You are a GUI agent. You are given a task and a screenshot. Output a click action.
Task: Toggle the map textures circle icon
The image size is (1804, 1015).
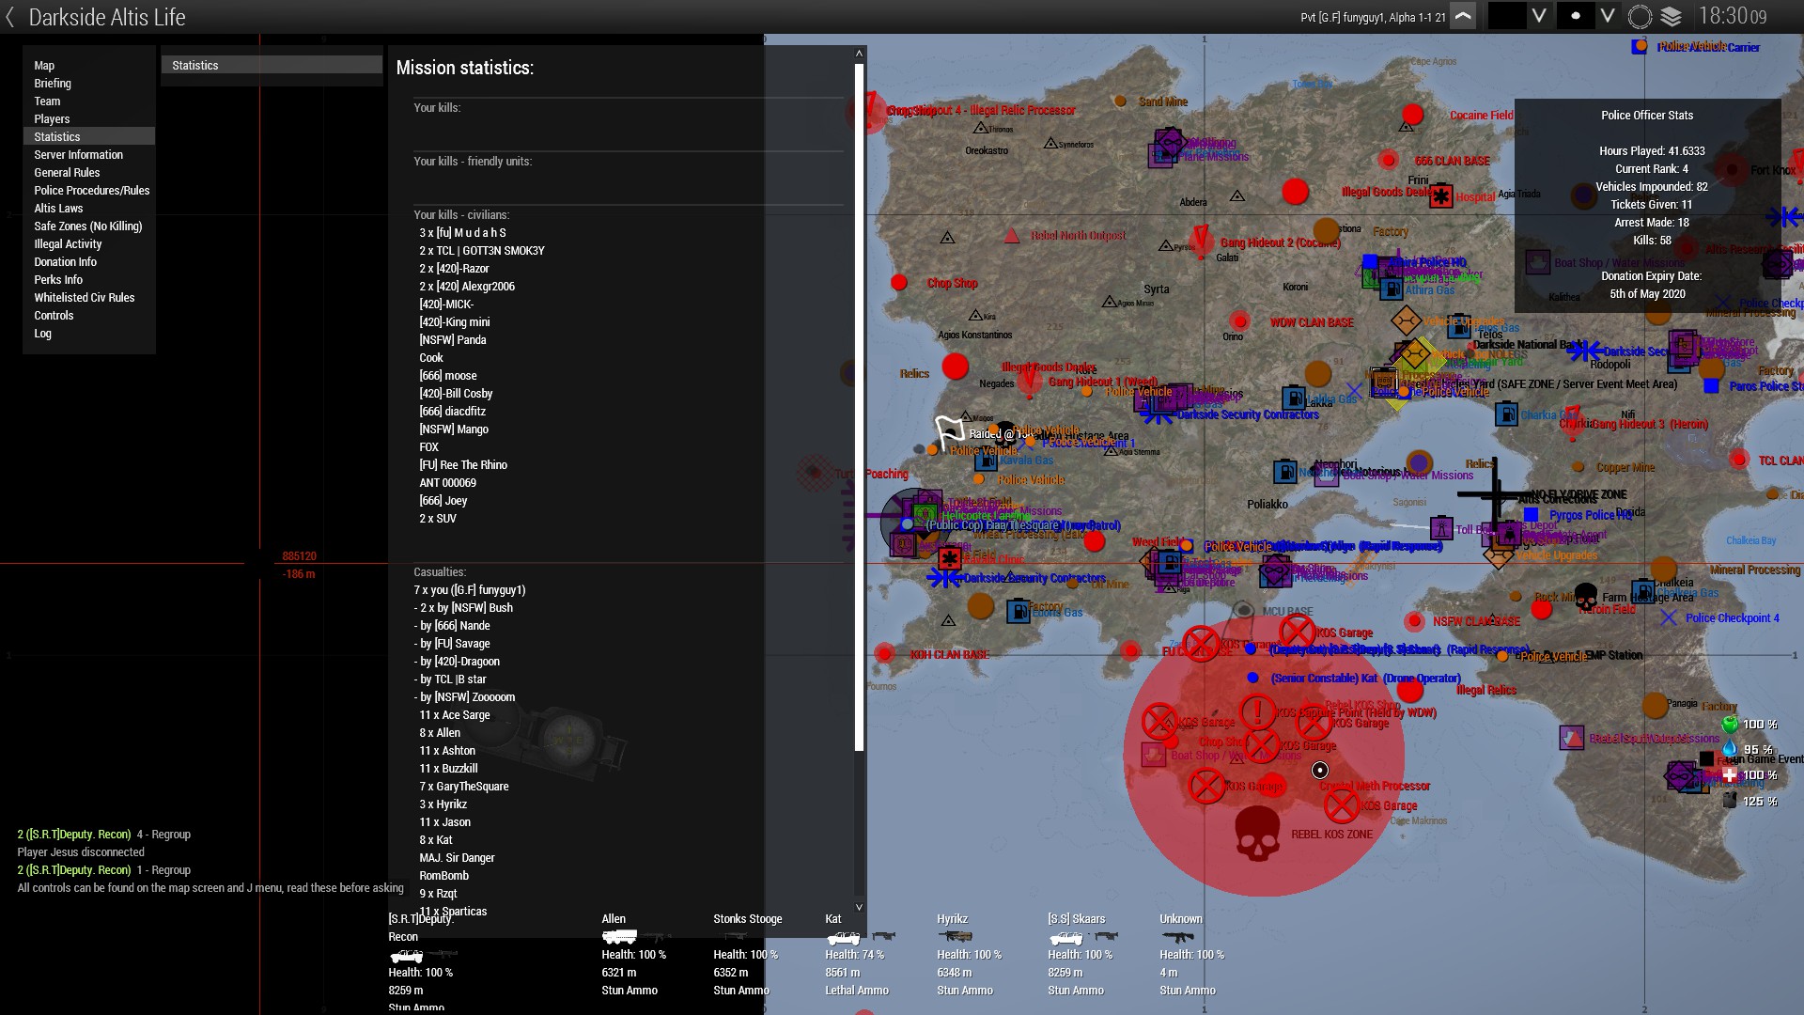1640,16
